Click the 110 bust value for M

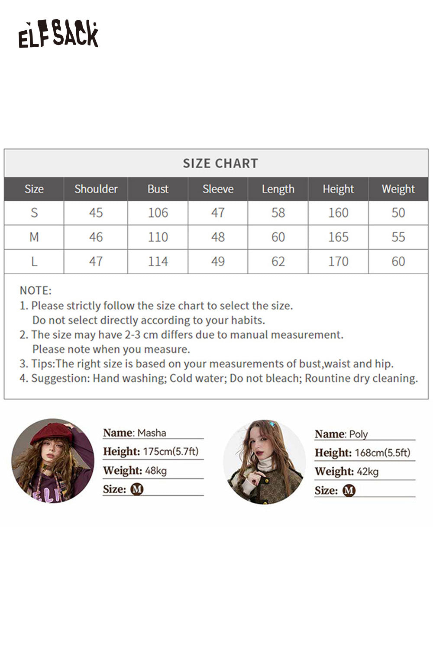coord(158,237)
